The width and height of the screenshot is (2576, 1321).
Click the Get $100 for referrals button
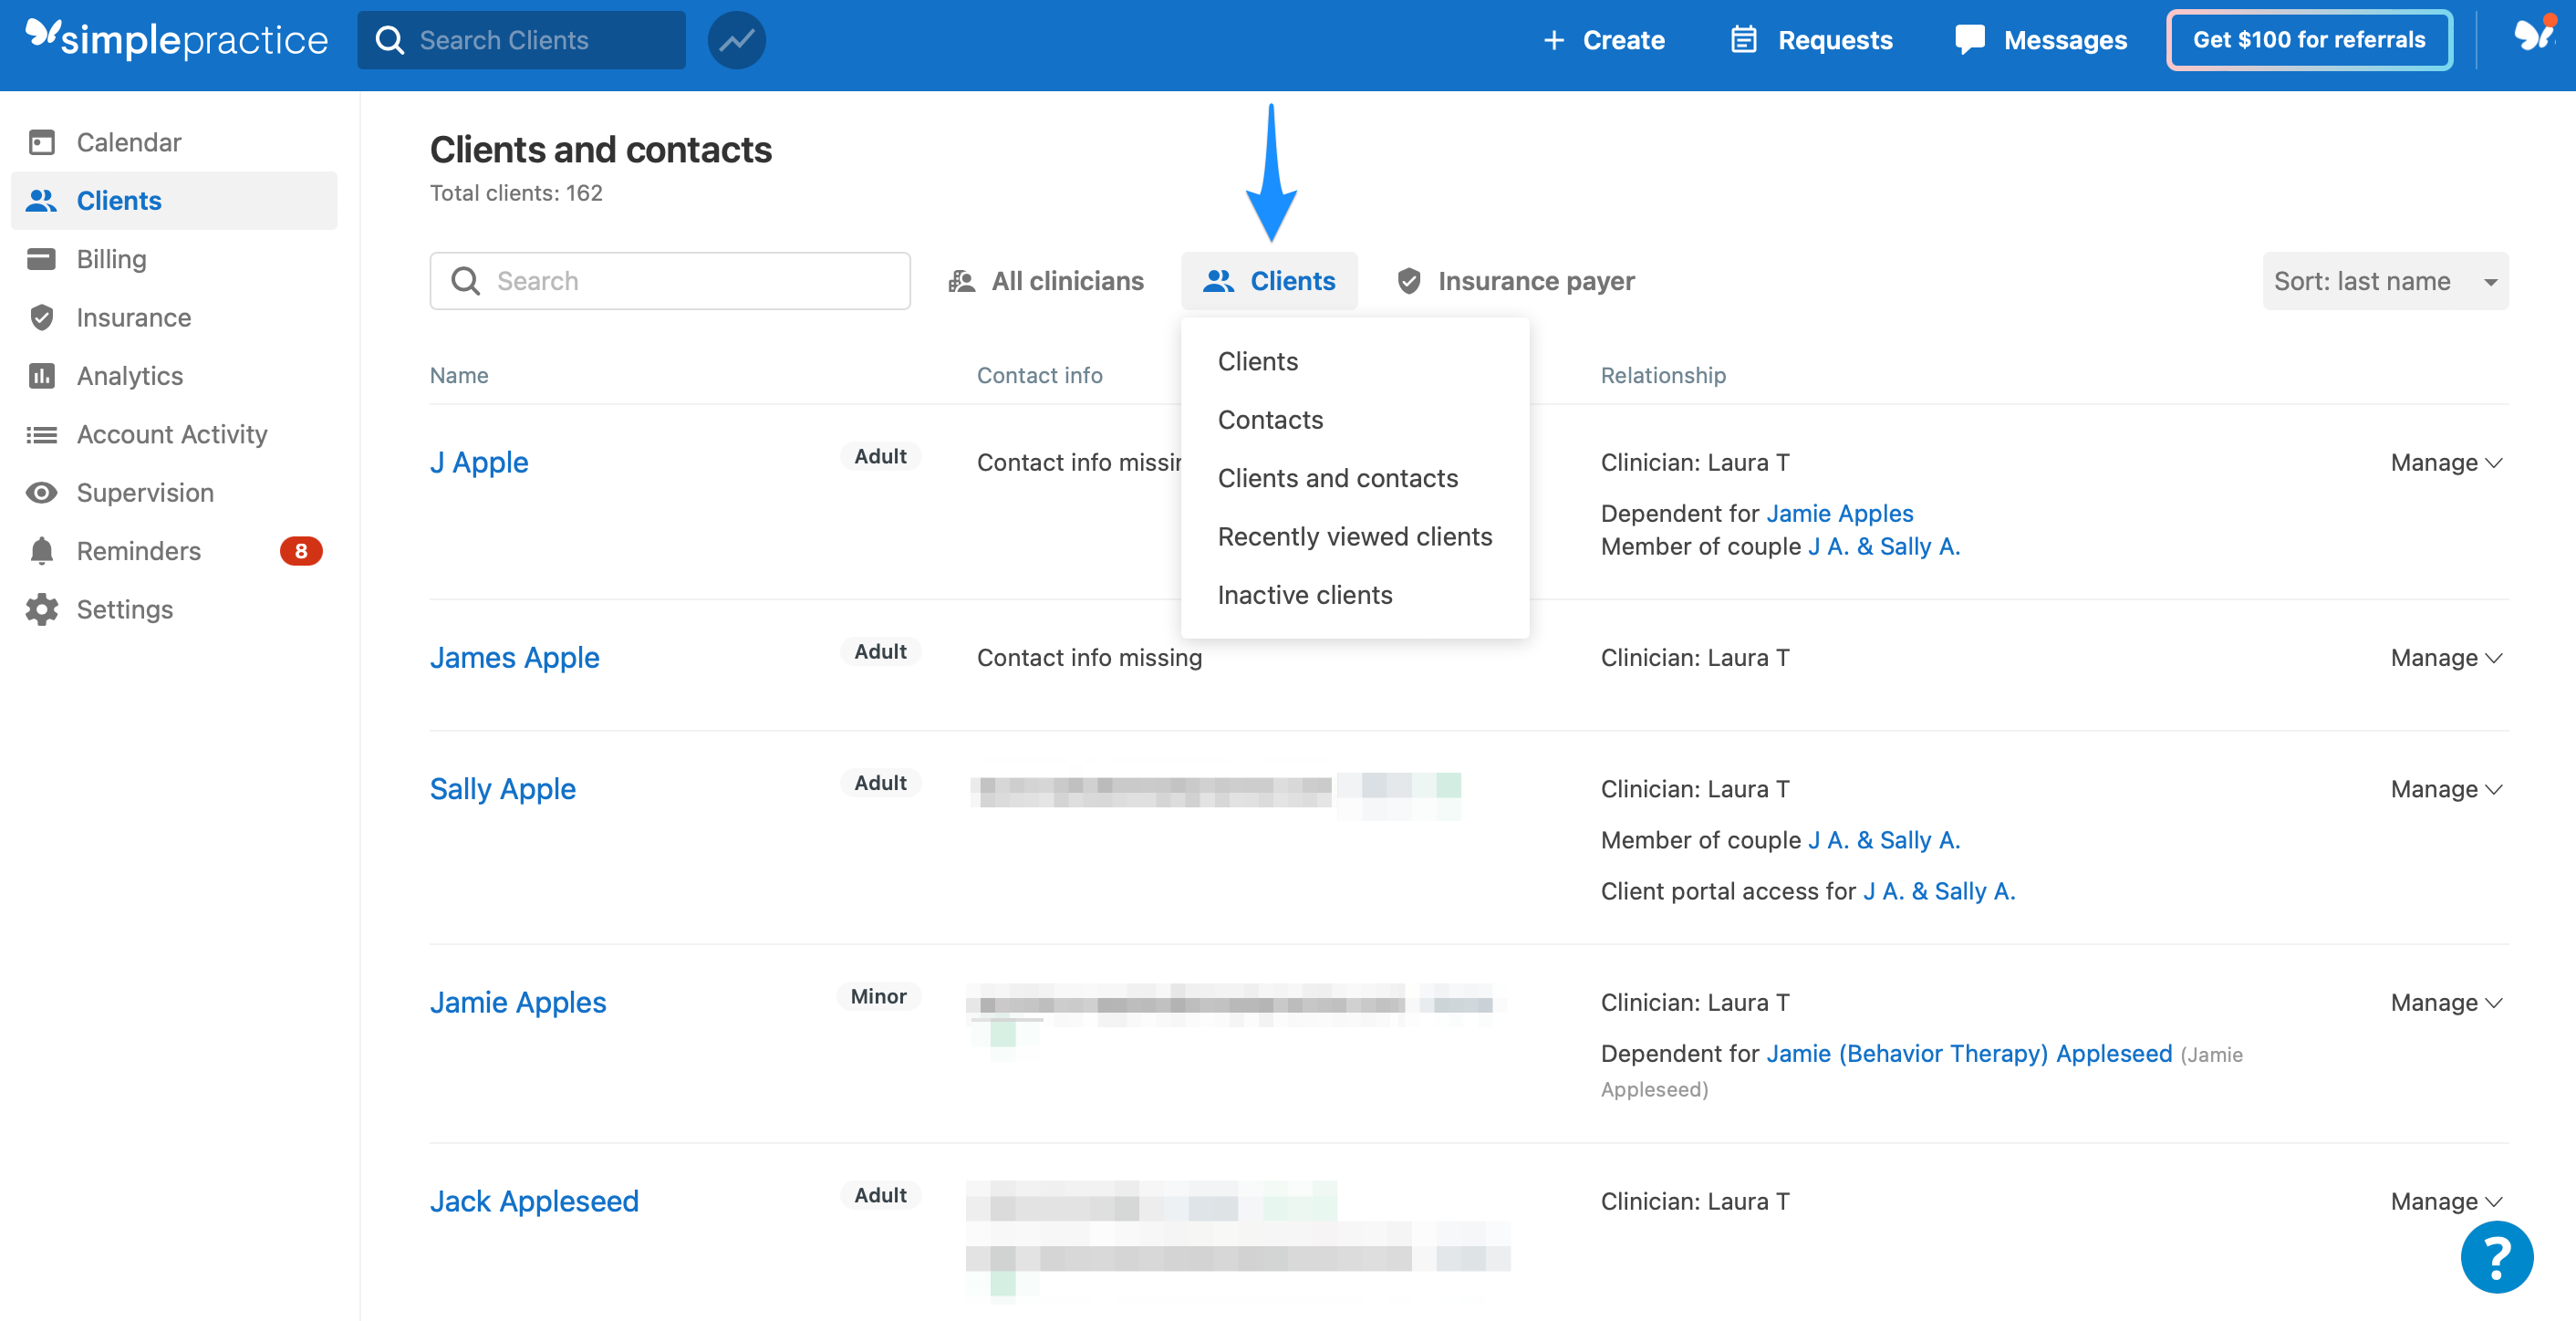tap(2308, 40)
